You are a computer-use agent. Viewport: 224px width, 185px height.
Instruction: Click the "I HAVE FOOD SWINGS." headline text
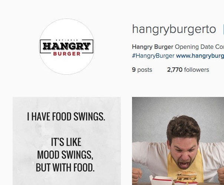point(66,117)
